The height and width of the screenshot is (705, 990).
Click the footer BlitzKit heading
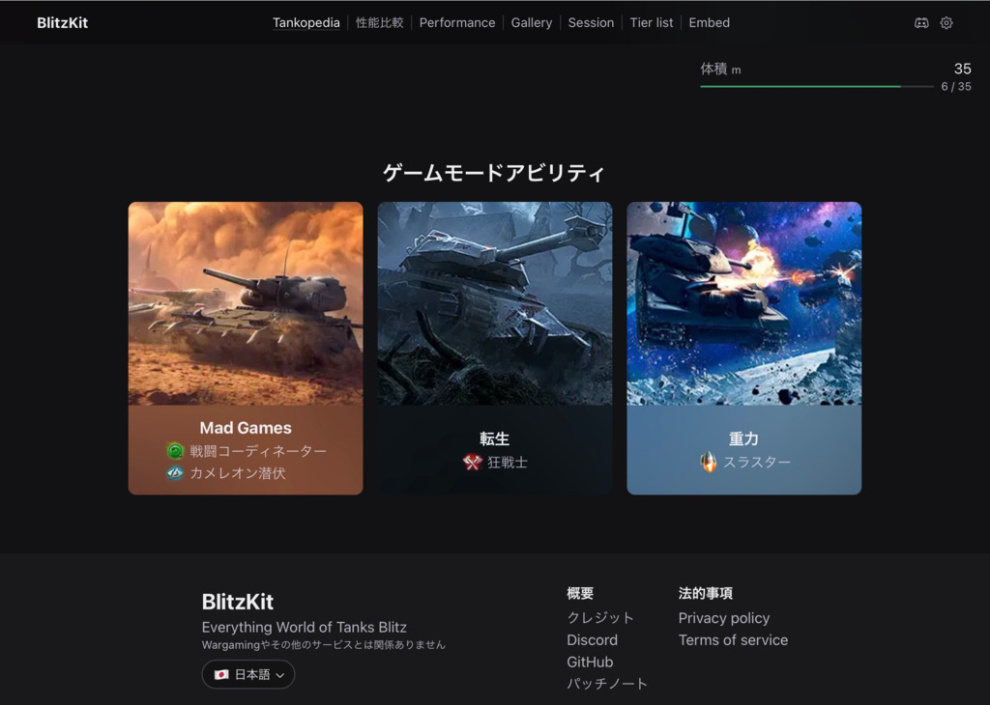[x=238, y=602]
